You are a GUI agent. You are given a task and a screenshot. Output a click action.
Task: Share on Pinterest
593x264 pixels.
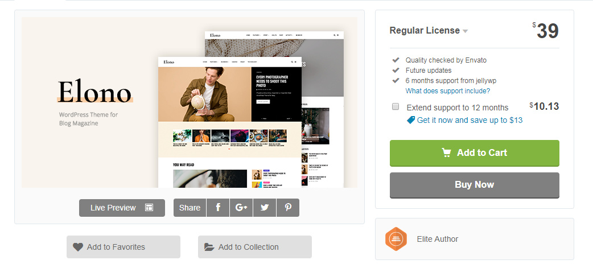point(288,208)
